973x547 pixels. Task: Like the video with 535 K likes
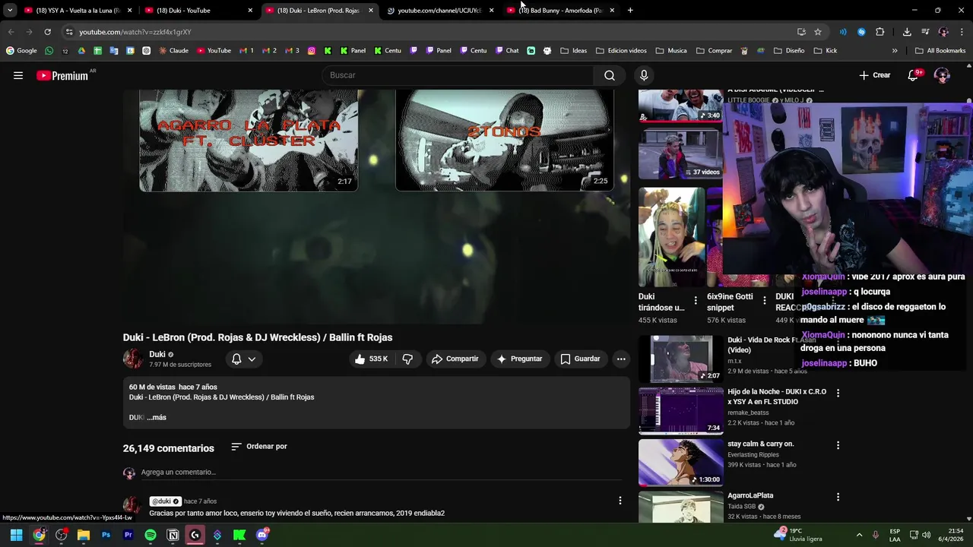tap(371, 359)
